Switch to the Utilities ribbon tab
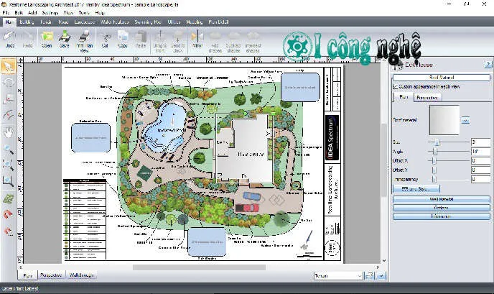Image resolution: width=494 pixels, height=294 pixels. click(174, 22)
